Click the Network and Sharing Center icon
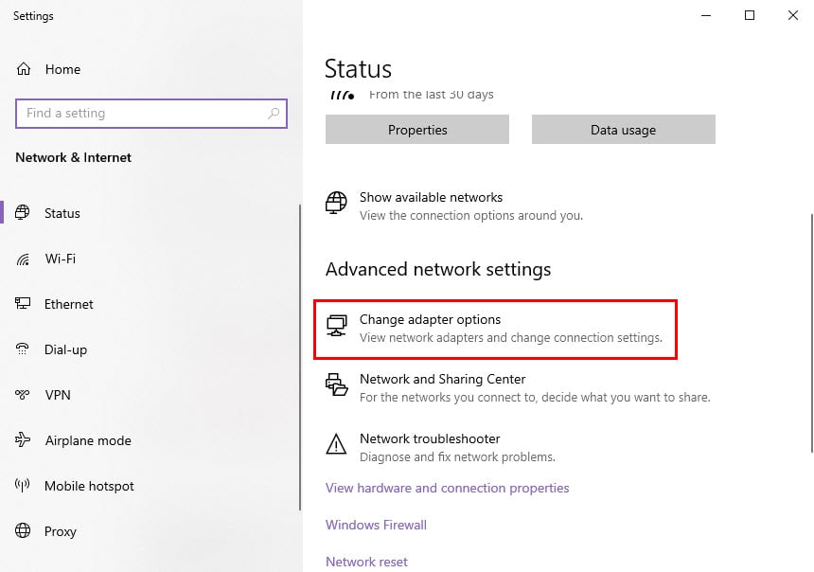The height and width of the screenshot is (572, 814). [x=336, y=385]
